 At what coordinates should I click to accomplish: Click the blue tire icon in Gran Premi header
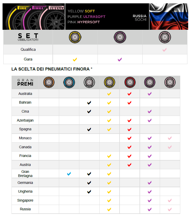tap(69, 82)
